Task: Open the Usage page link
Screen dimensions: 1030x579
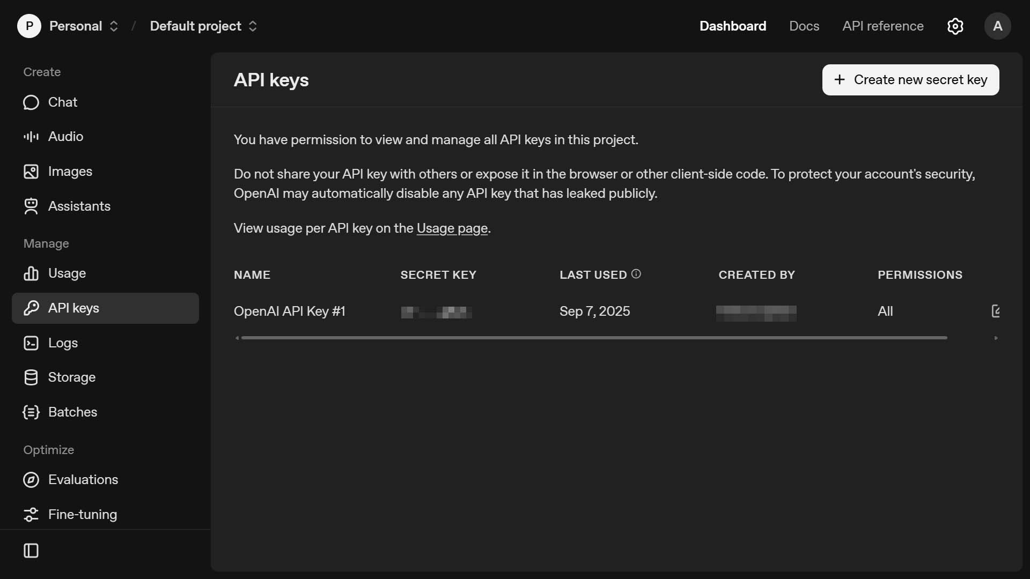Action: click(x=452, y=228)
